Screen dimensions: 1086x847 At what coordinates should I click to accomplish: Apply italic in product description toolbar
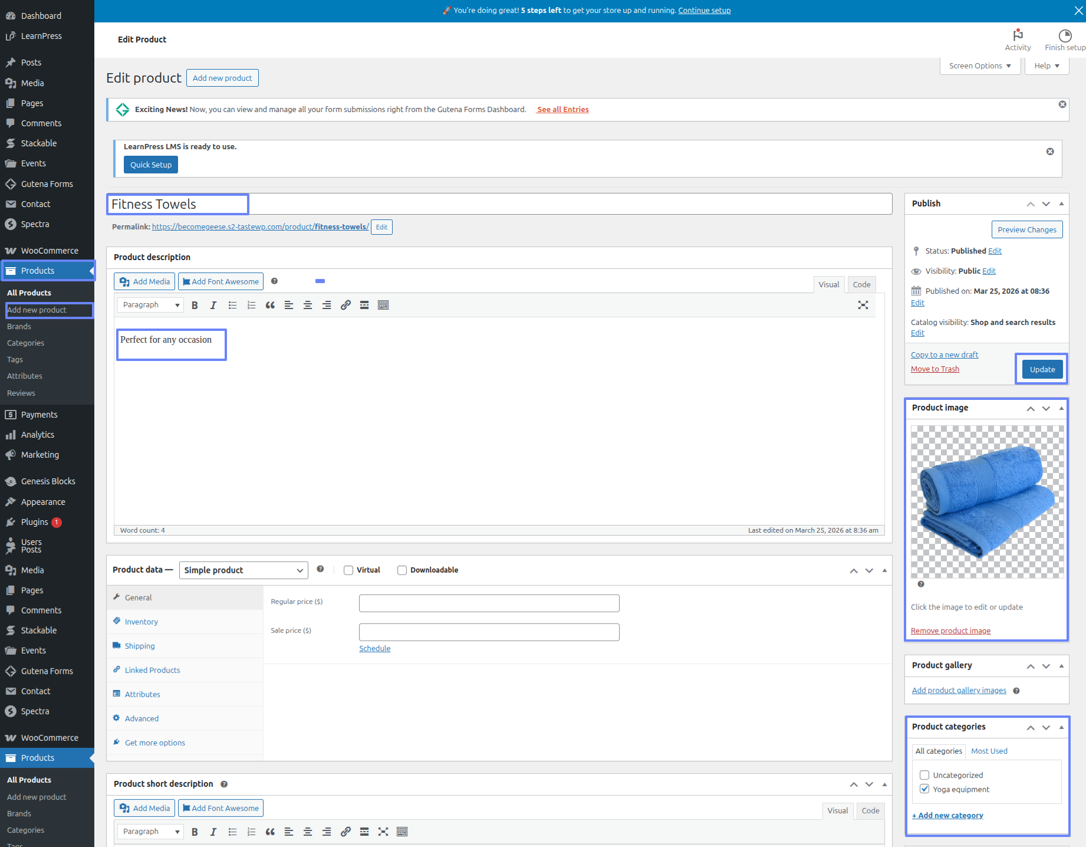point(213,305)
